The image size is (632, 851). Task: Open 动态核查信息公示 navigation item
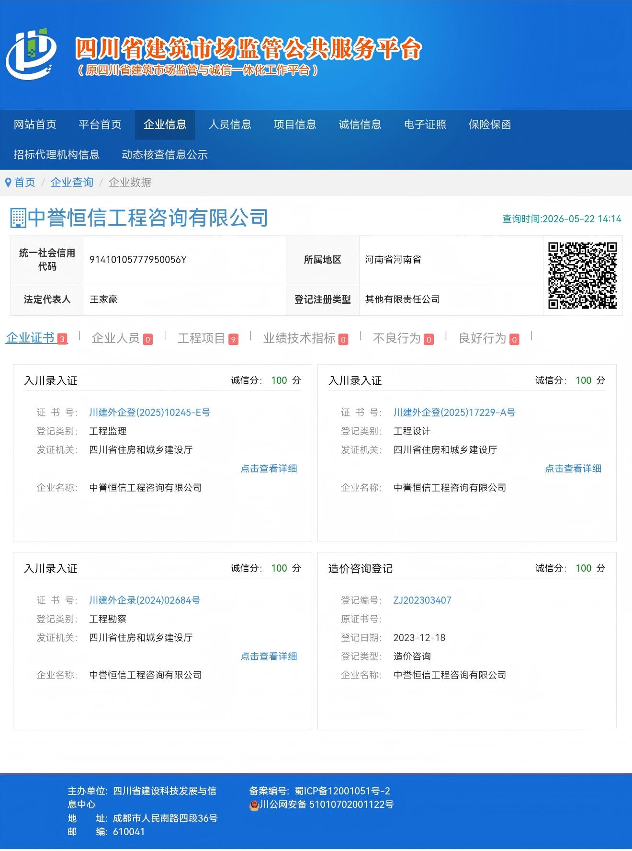[165, 154]
